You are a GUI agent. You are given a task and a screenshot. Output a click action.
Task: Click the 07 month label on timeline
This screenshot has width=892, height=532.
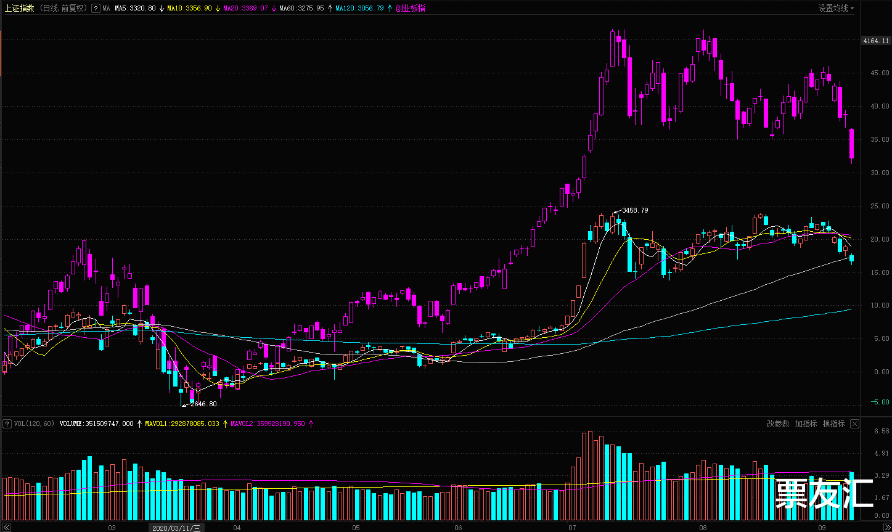click(572, 528)
